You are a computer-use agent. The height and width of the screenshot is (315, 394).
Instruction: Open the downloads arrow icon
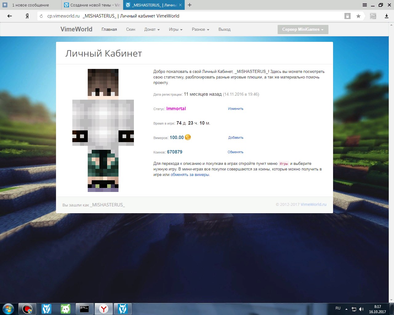pos(387,16)
